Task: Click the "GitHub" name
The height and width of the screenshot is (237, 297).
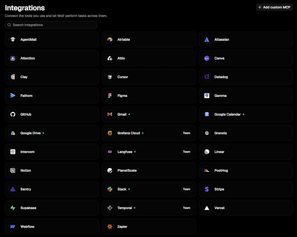Action: (x=26, y=114)
